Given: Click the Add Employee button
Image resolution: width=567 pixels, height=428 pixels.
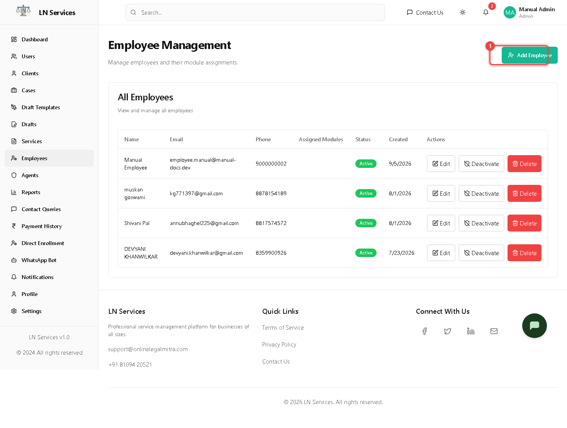Looking at the screenshot, I should [x=530, y=55].
